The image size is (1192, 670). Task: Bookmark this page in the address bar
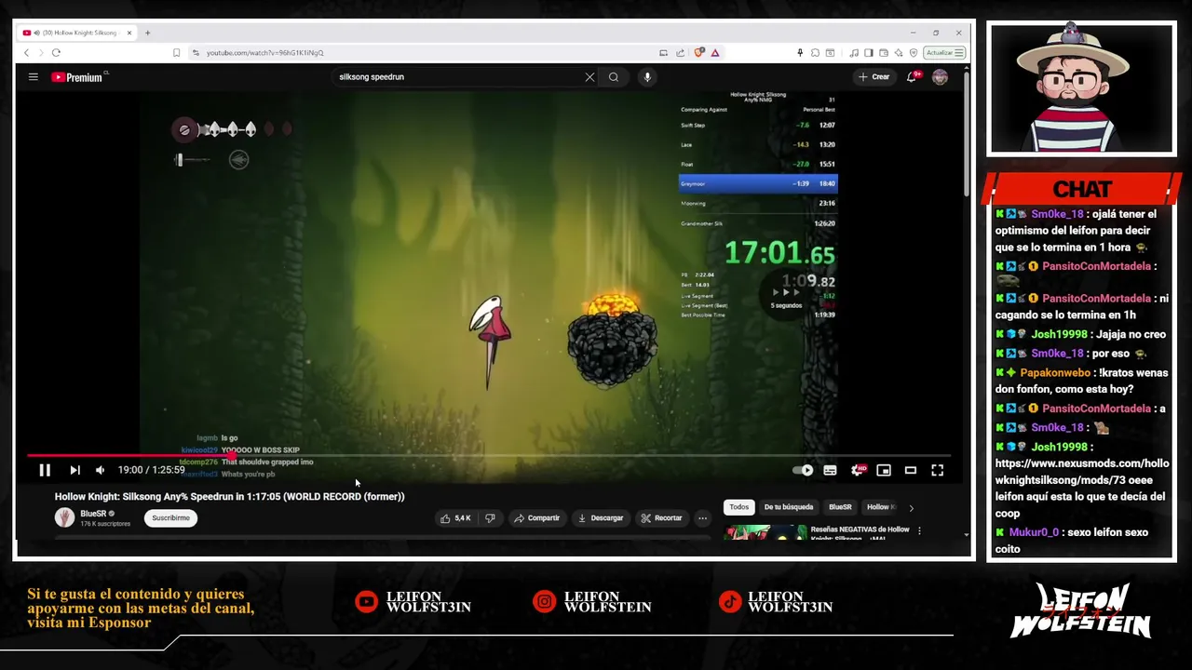(176, 53)
